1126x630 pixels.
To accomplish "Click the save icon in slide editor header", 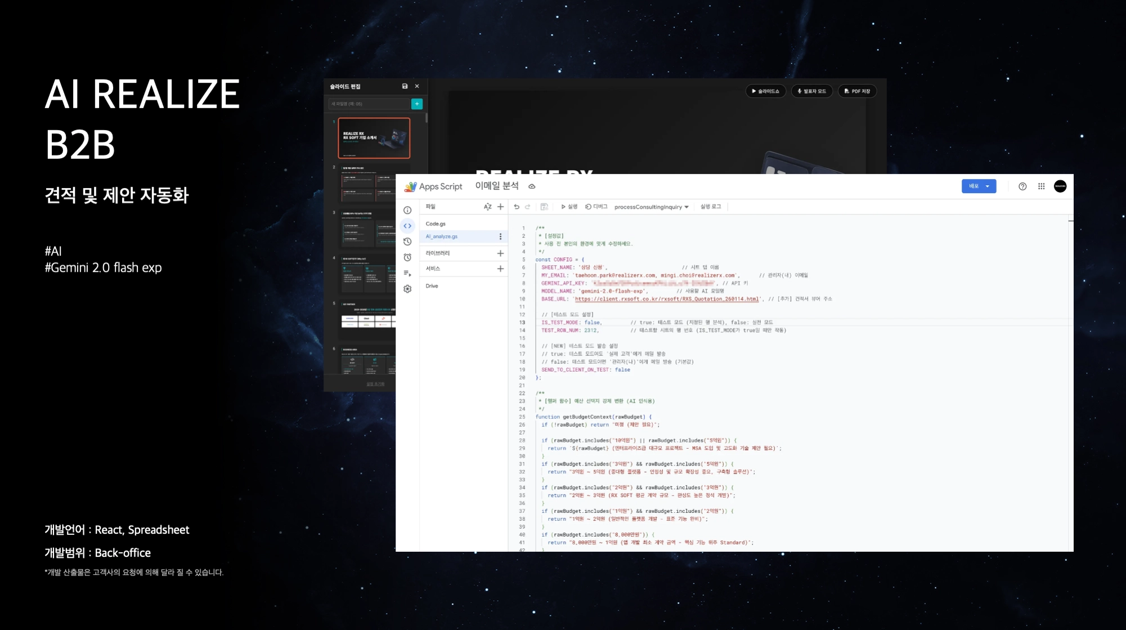I will 405,86.
